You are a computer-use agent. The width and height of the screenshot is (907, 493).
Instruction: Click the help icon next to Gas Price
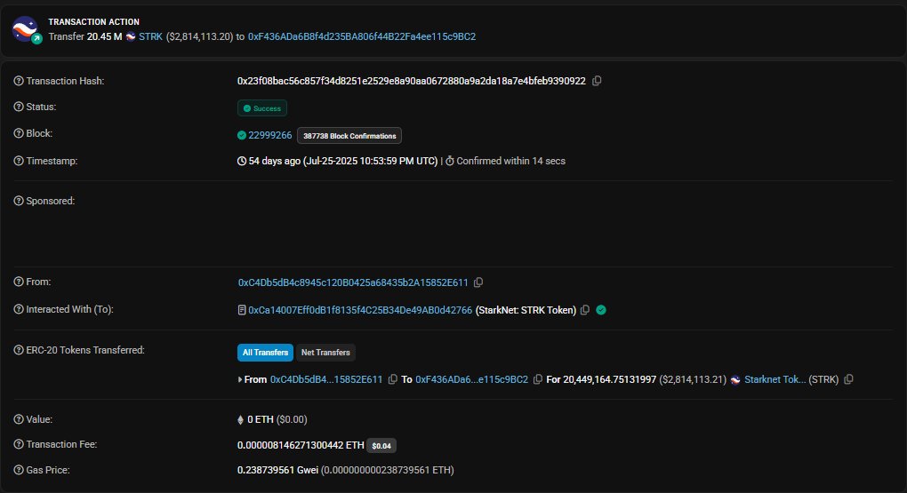(x=19, y=471)
